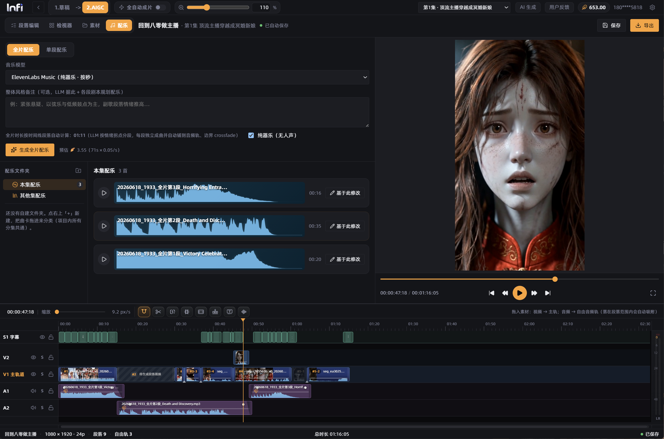664x439 pixels.
Task: Play the Victory Celebrat track preview
Action: click(x=104, y=259)
